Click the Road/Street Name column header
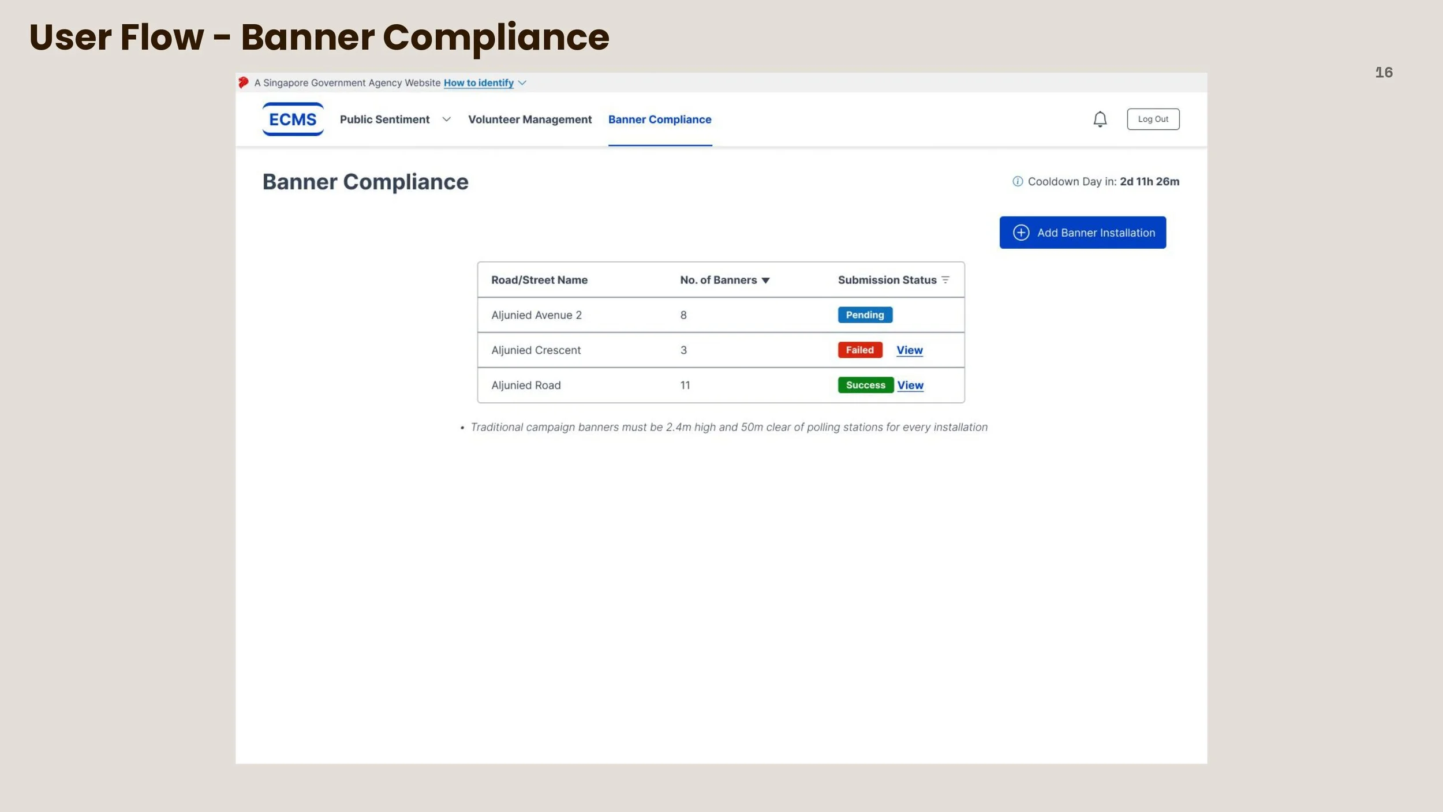Screen dimensions: 1443x812 click(539, 280)
